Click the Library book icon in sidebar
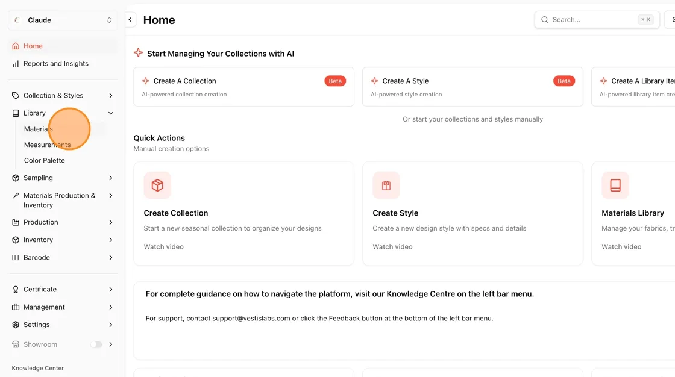 click(x=16, y=113)
